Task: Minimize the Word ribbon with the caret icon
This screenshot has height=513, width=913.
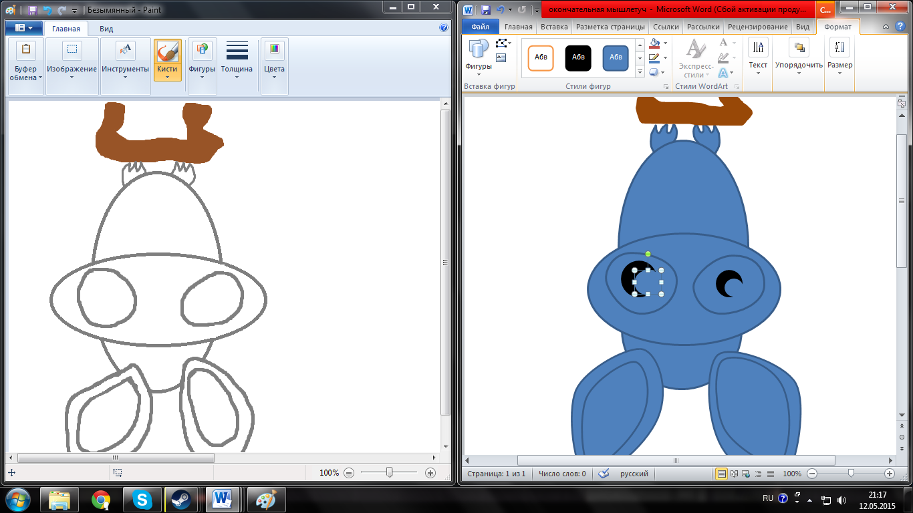Action: click(x=886, y=27)
